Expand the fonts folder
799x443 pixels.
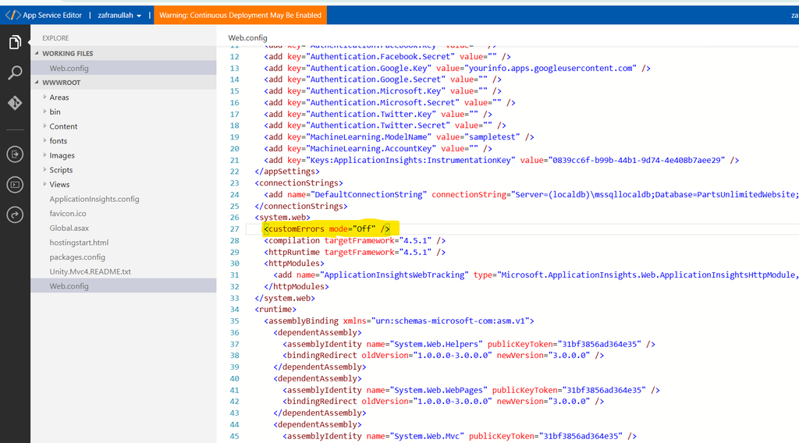pyautogui.click(x=44, y=140)
